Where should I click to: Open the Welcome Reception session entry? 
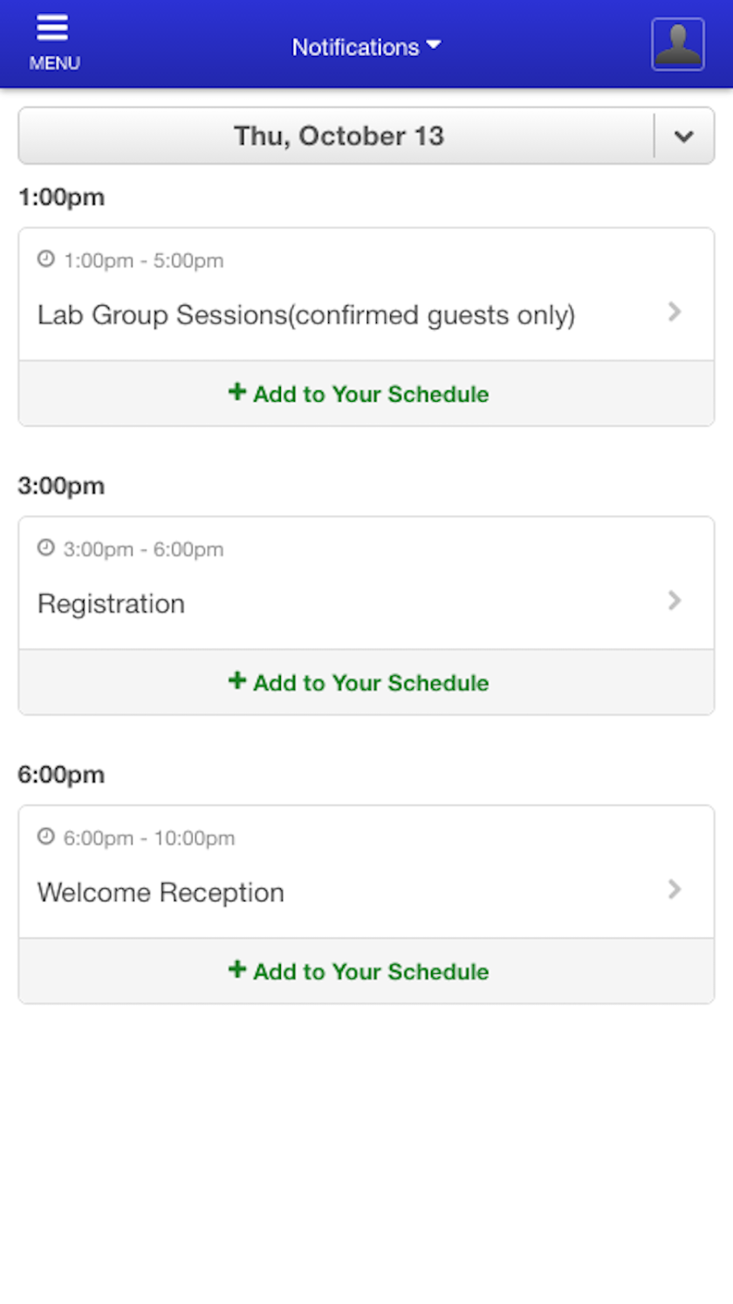(x=366, y=873)
